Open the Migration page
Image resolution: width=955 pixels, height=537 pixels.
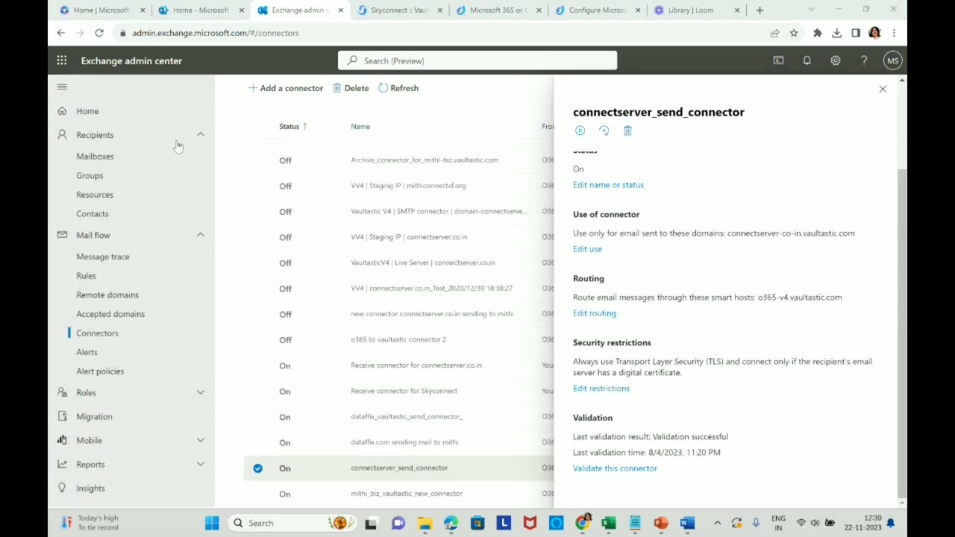(x=94, y=416)
